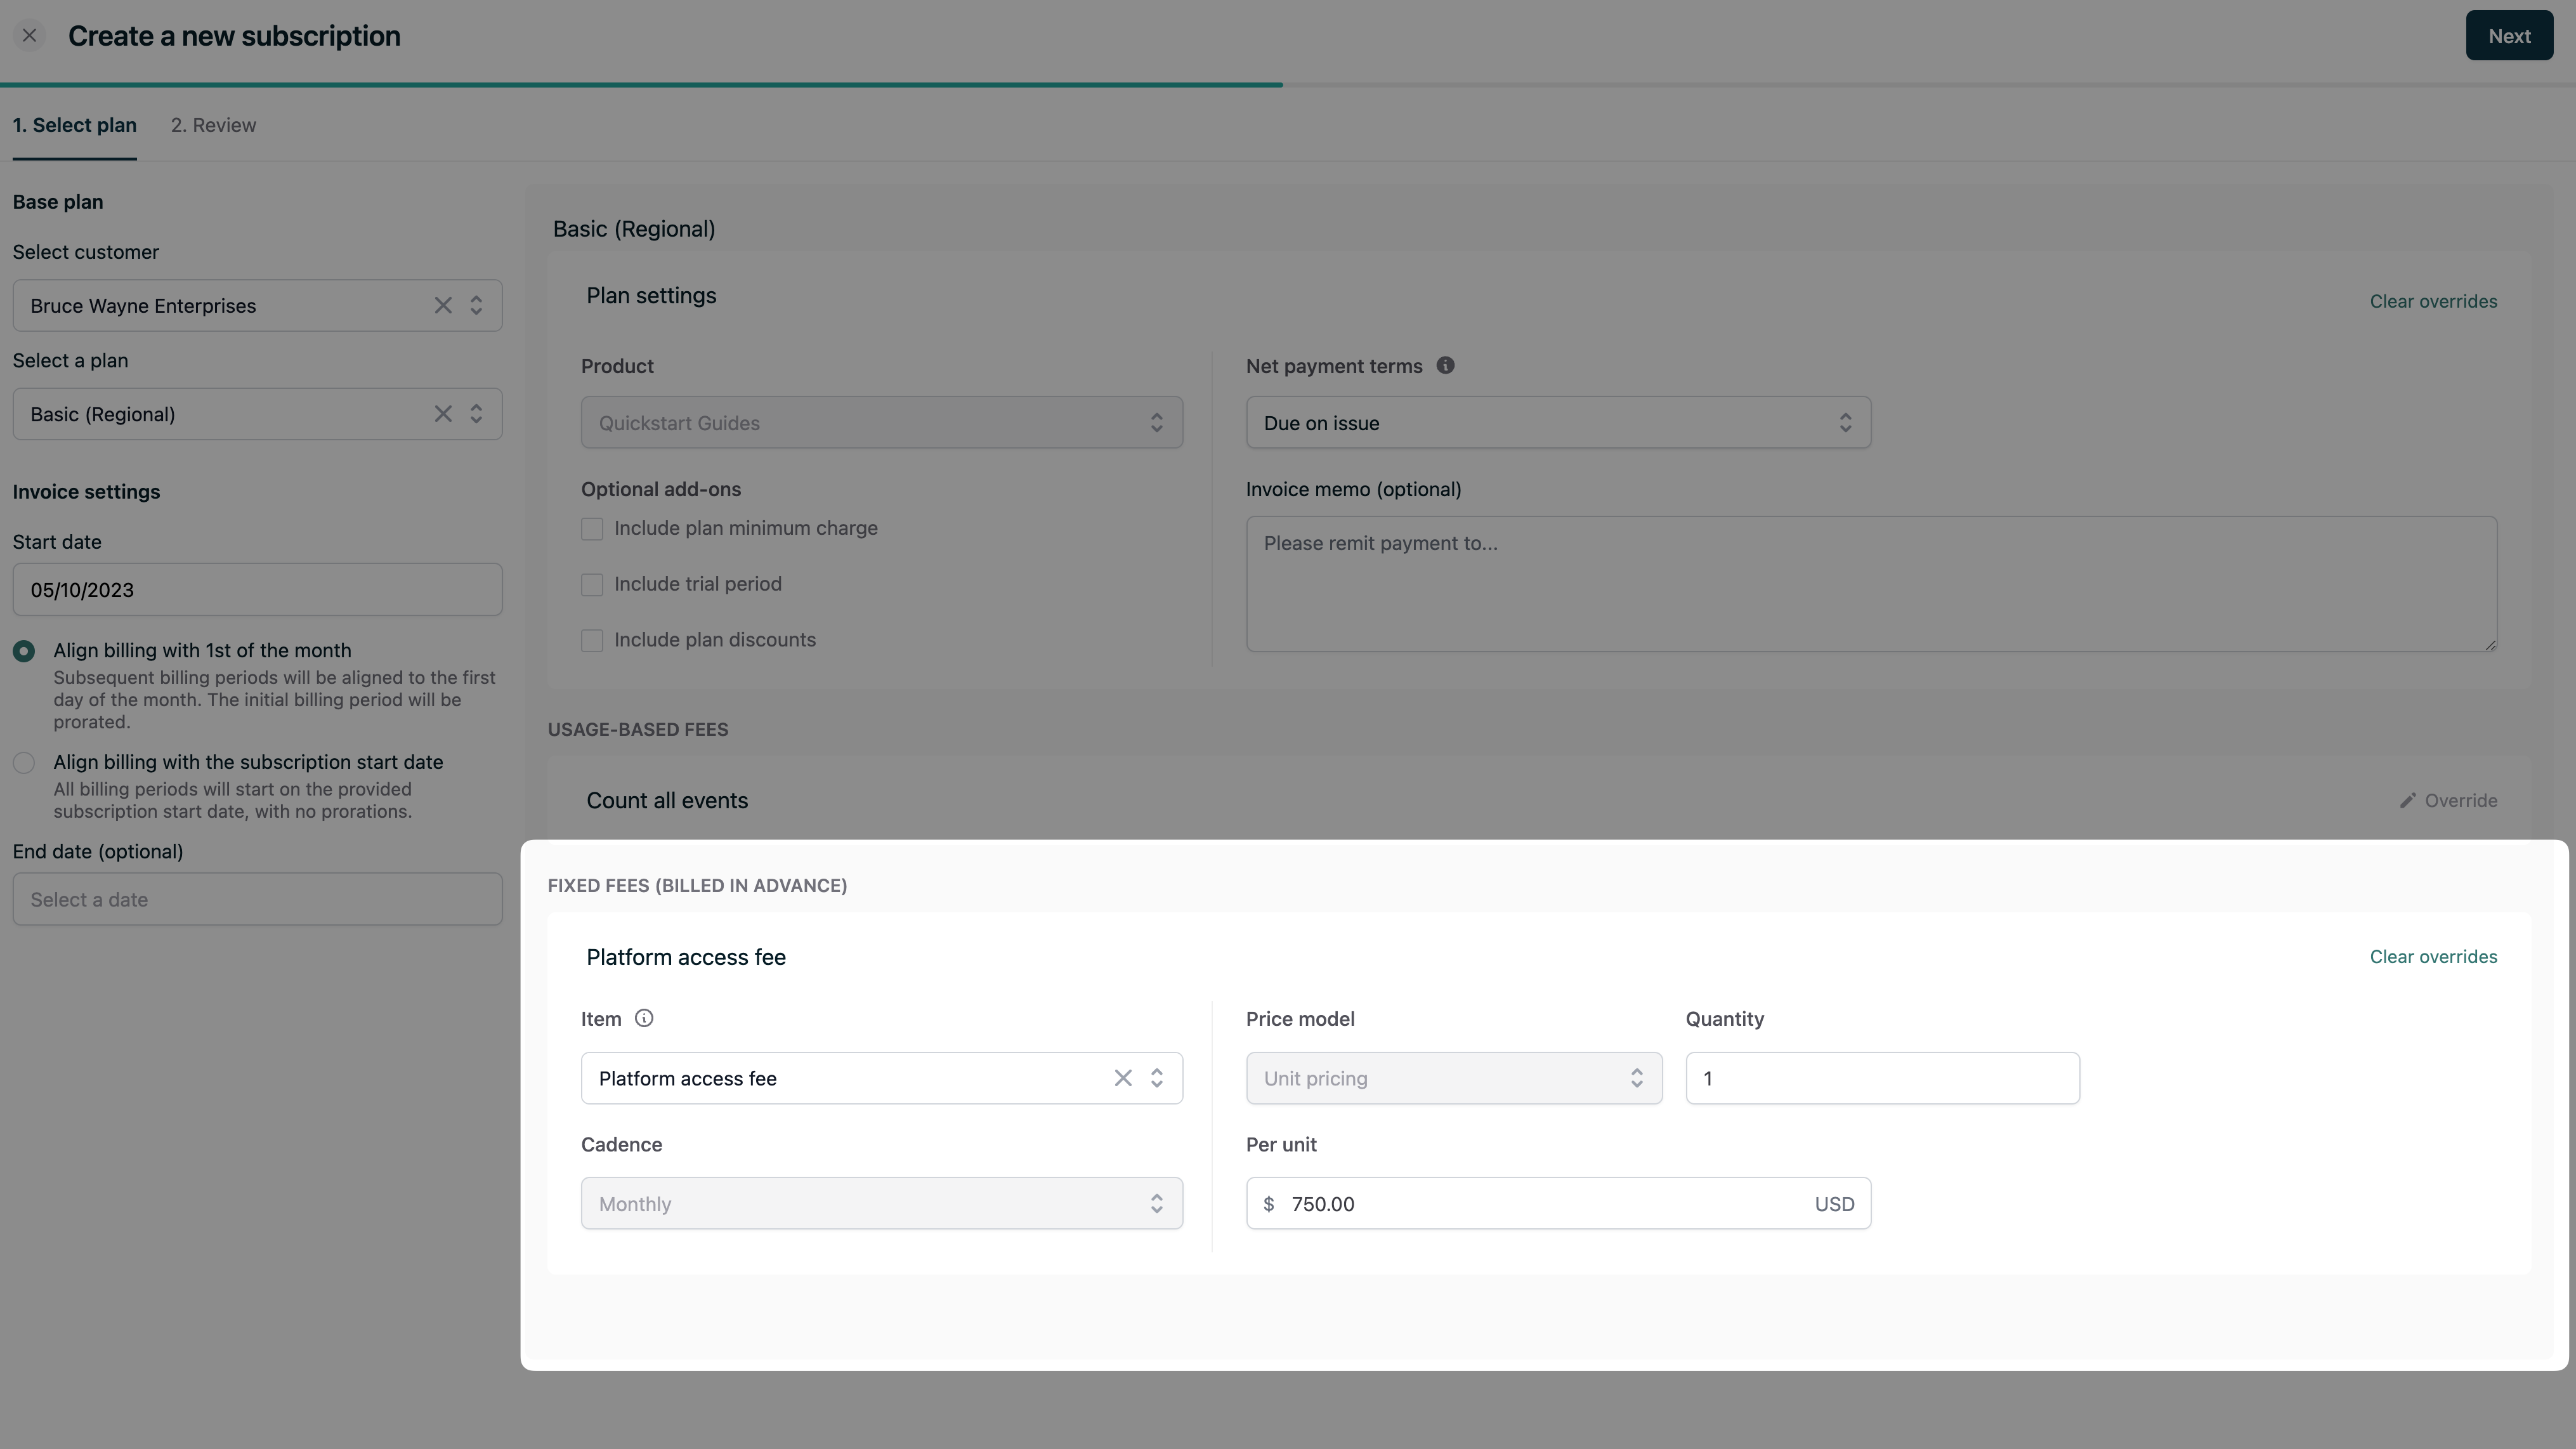The width and height of the screenshot is (2576, 1449).
Task: Click the Optional add-ons label
Action: tap(661, 490)
